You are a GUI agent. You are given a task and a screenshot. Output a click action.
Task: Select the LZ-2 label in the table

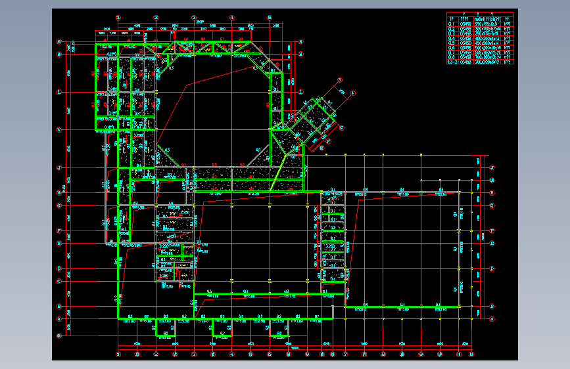pos(452,62)
